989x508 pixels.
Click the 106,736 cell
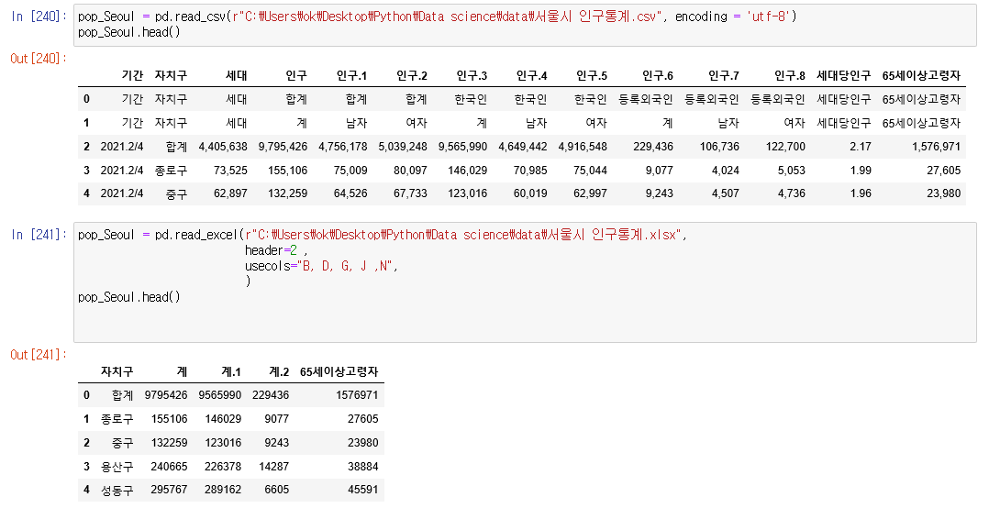[x=719, y=147]
